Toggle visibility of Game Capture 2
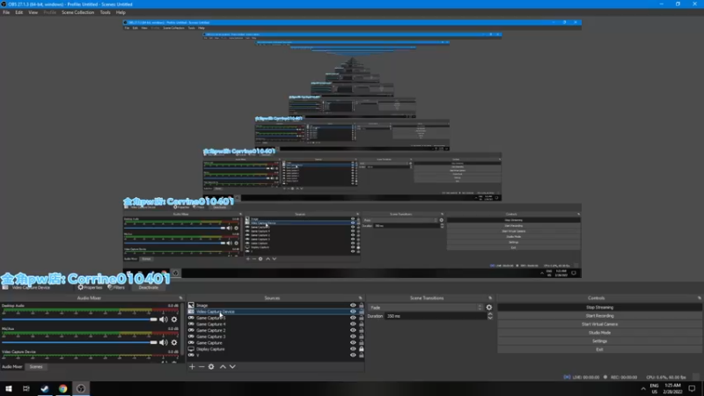This screenshot has width=704, height=396. (x=353, y=331)
